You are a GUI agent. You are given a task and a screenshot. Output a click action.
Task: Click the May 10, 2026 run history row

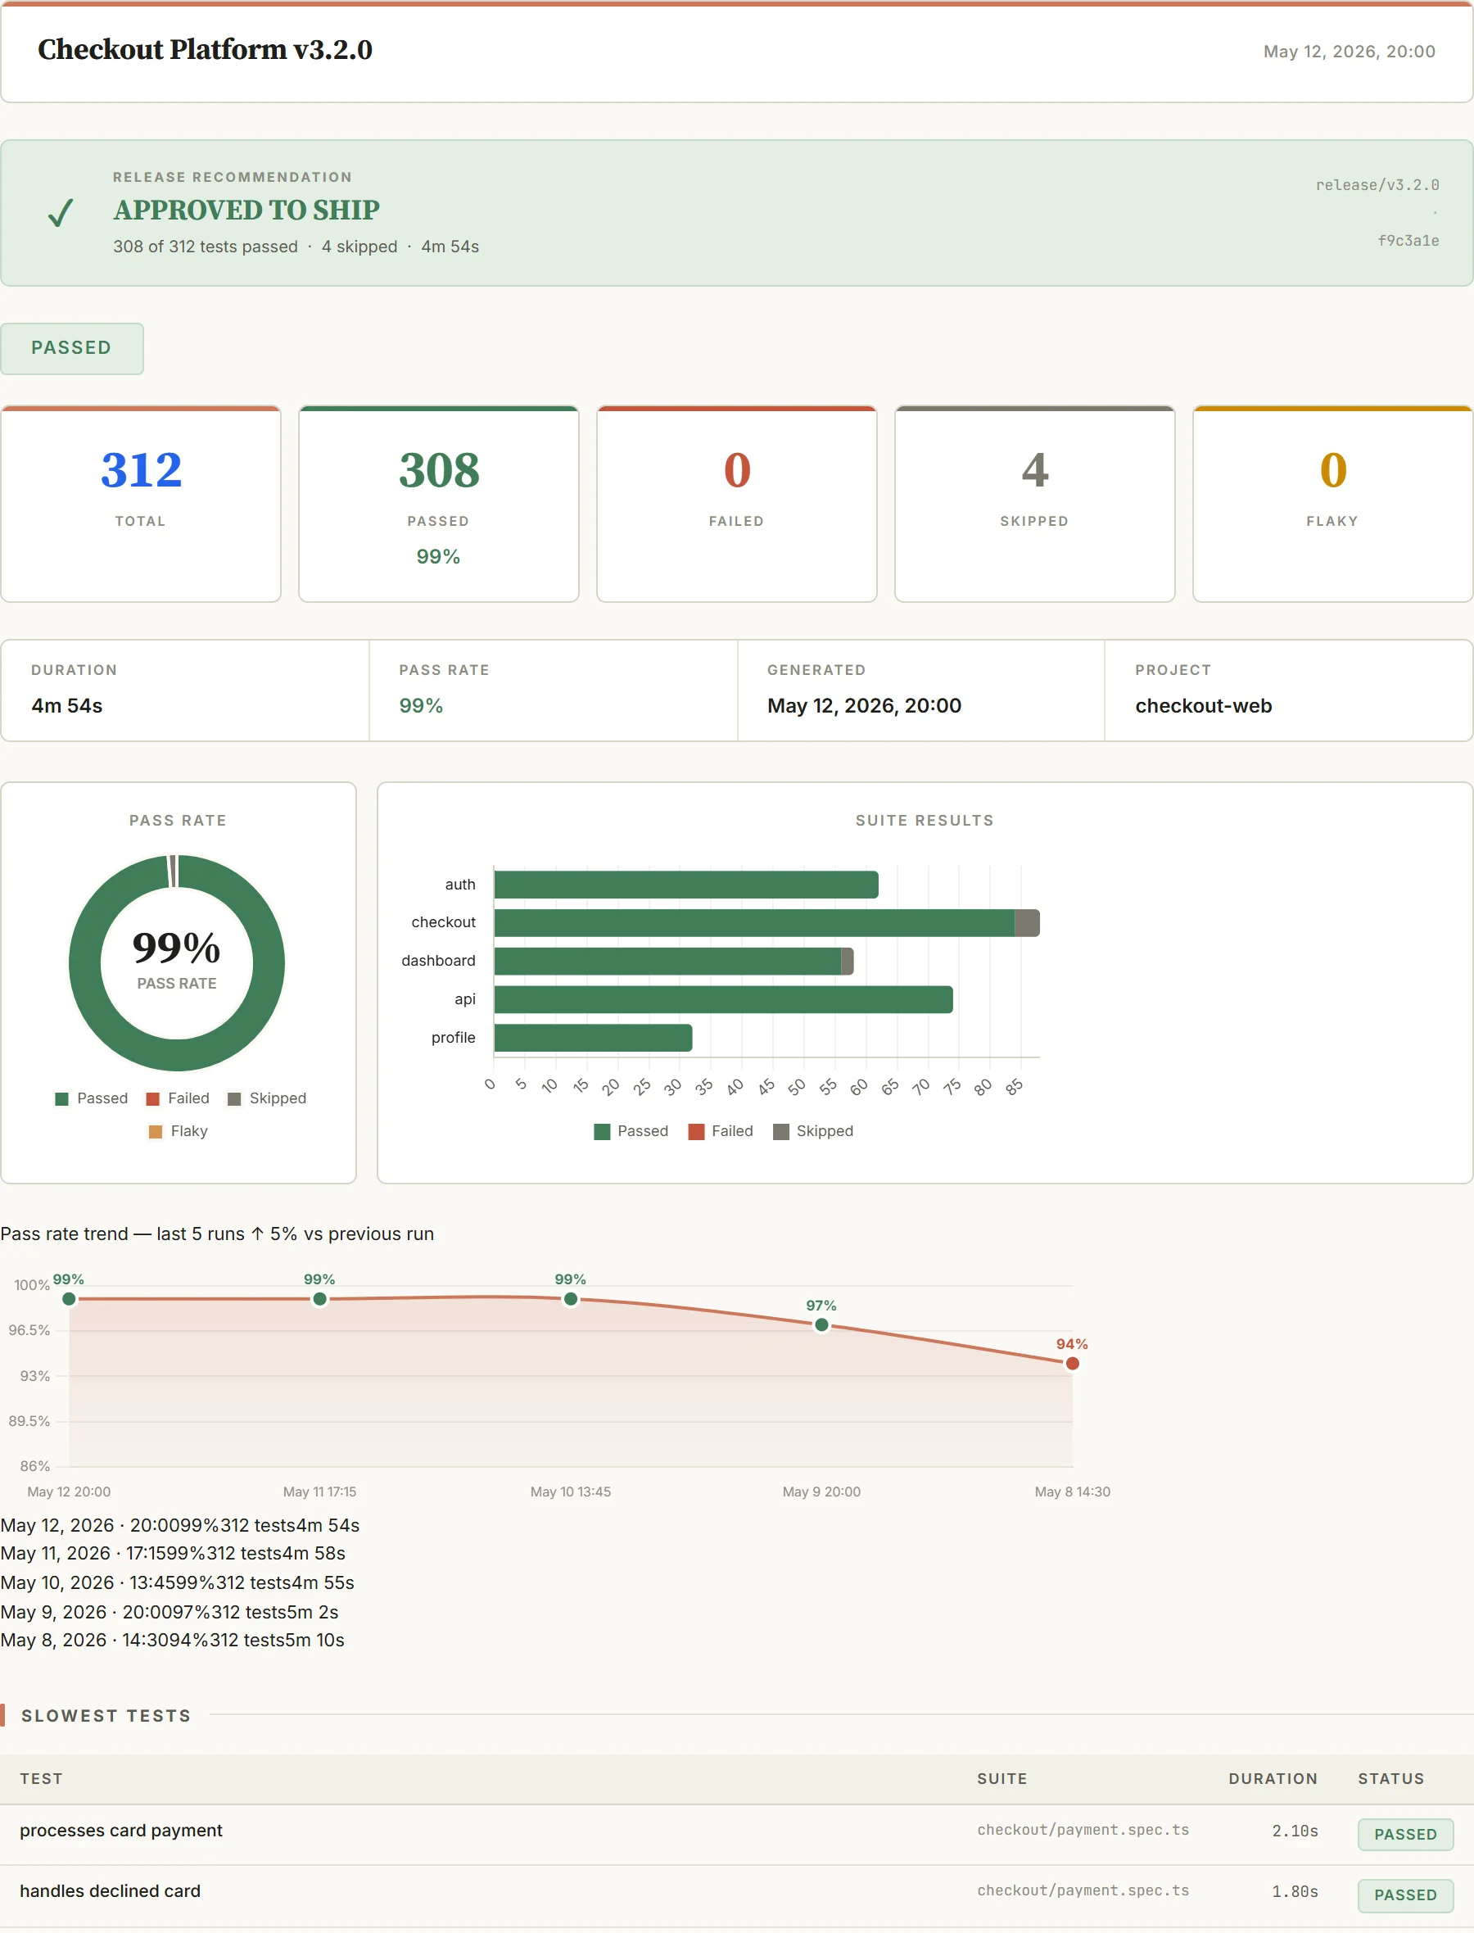point(177,1583)
